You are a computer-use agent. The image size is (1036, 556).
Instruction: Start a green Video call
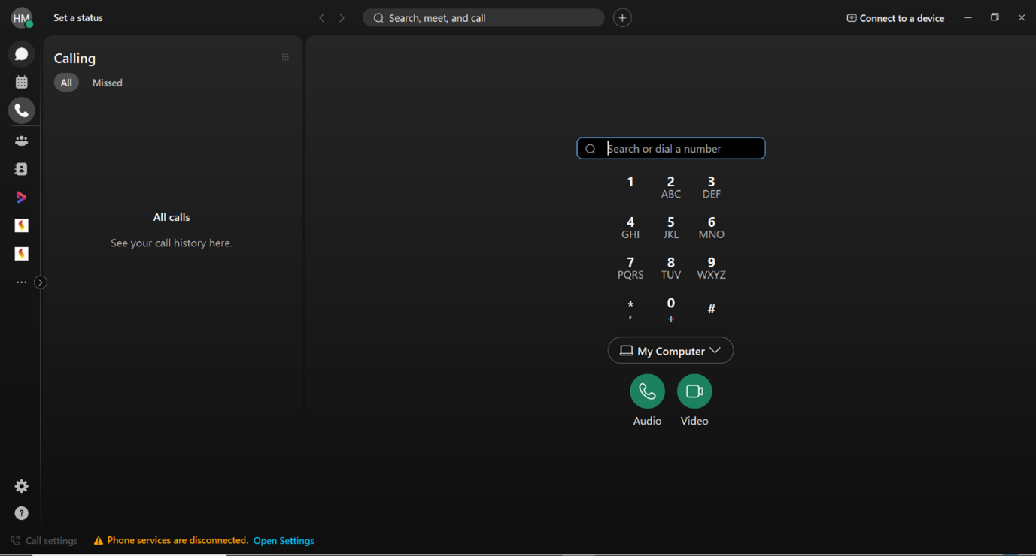[x=694, y=391]
